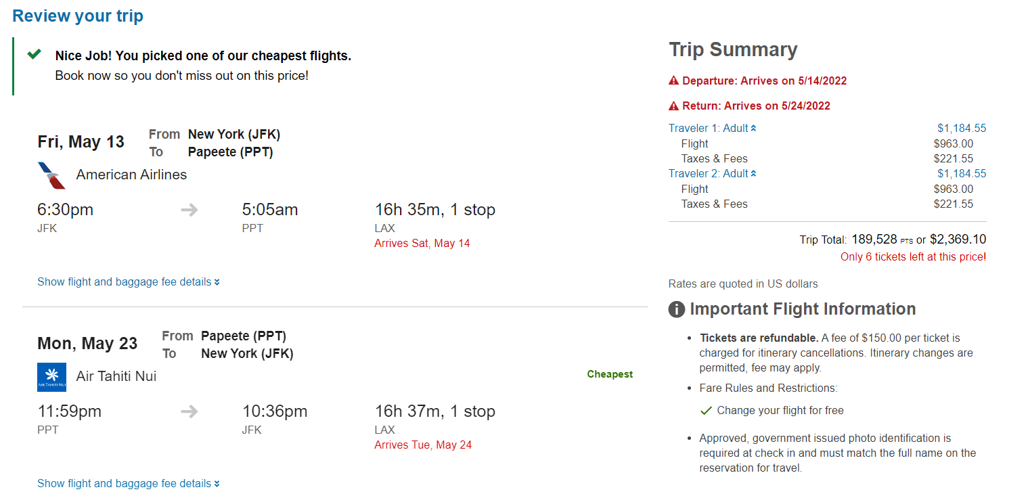Viewport: 1028px width, 496px height.
Task: Collapse the Traveler 1 Adult cost breakdown
Action: [753, 127]
